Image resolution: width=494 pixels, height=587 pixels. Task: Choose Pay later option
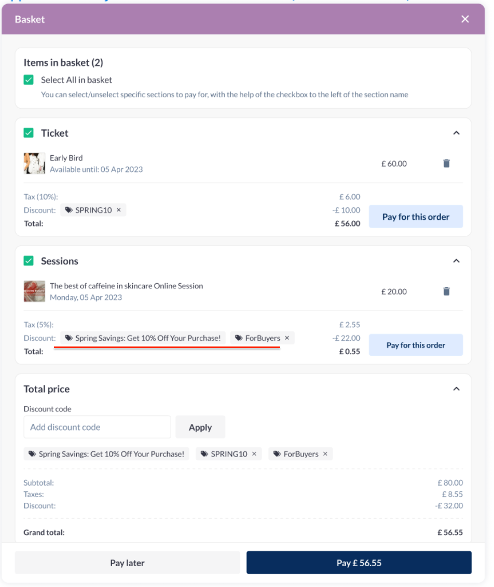(127, 563)
